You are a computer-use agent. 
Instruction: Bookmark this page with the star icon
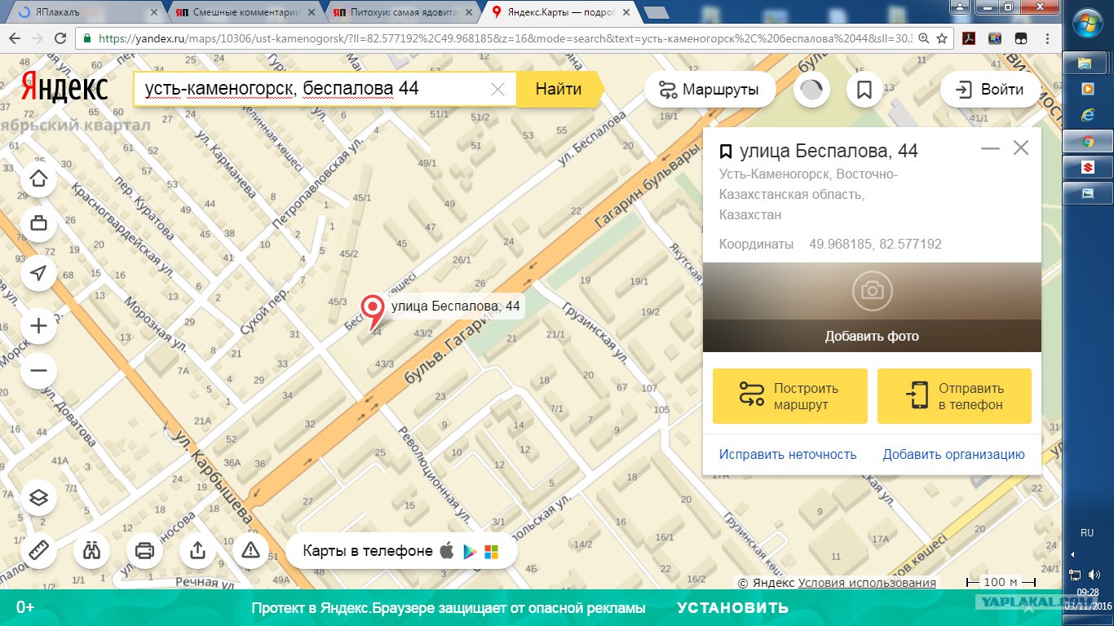point(942,38)
